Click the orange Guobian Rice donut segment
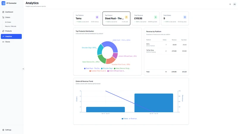This screenshot has width=238, height=134. pos(110,60)
